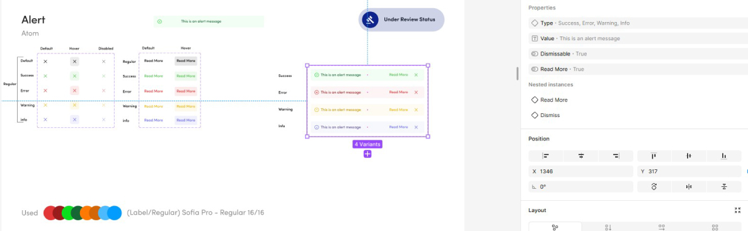The width and height of the screenshot is (748, 231).
Task: Select Dismiss nested instance
Action: click(546, 115)
